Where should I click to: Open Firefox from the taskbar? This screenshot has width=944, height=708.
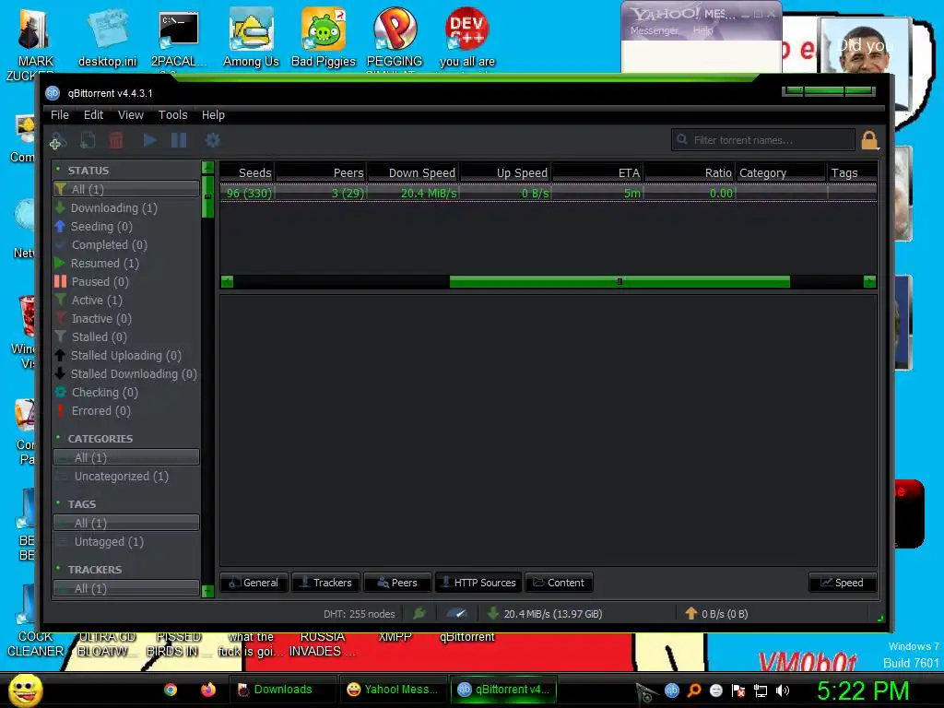coord(208,690)
